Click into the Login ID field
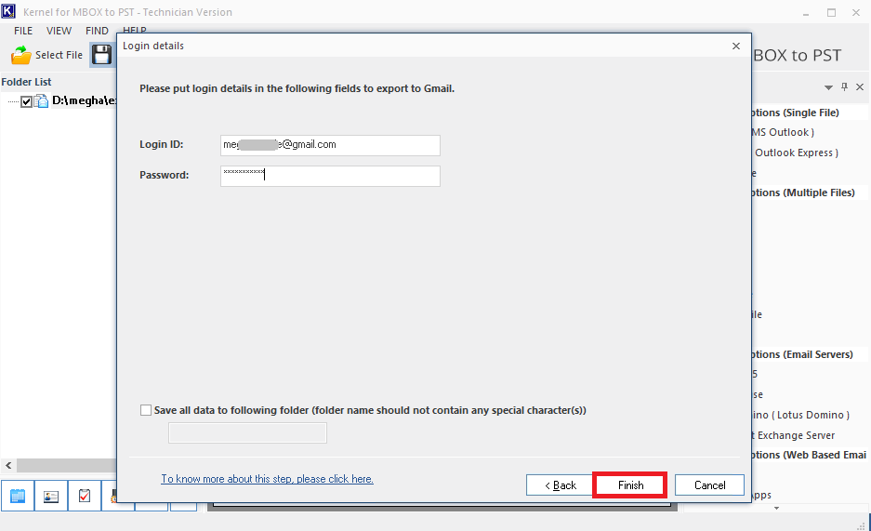The width and height of the screenshot is (871, 531). click(x=330, y=145)
